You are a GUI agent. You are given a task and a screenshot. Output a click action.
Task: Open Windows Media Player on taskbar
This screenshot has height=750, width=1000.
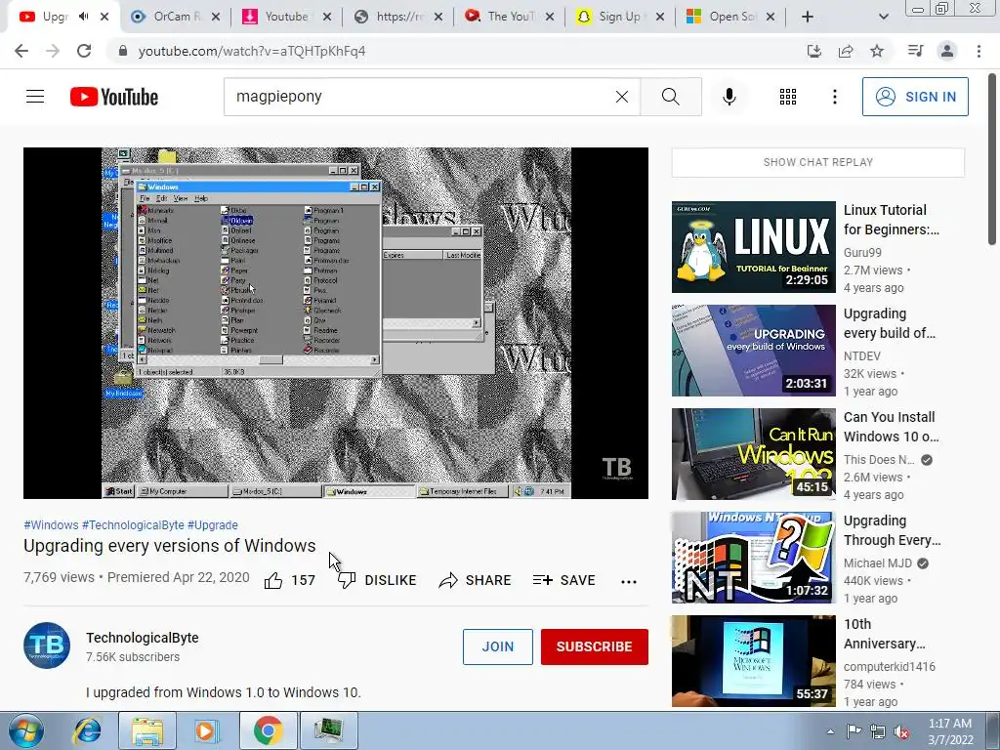pyautogui.click(x=207, y=730)
